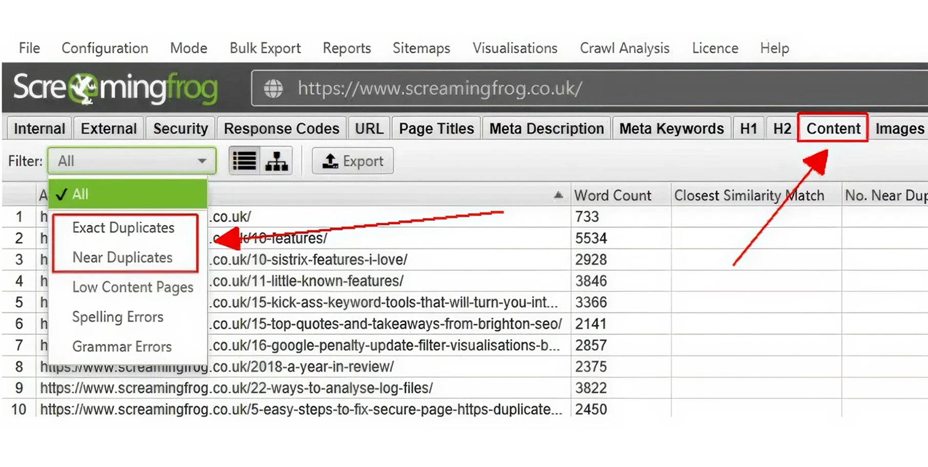This screenshot has height=467, width=928.
Task: Open the File menu
Action: (29, 48)
